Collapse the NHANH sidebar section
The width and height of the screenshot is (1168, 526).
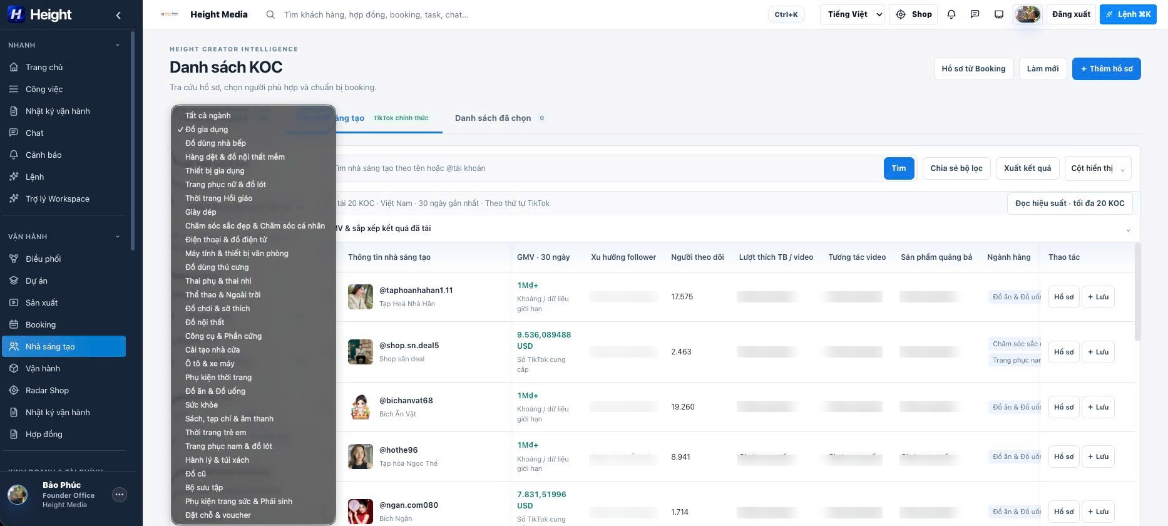point(118,45)
